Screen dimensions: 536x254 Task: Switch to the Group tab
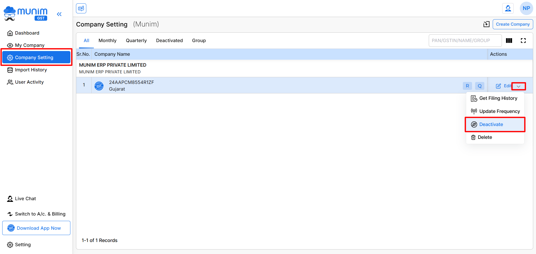point(199,40)
